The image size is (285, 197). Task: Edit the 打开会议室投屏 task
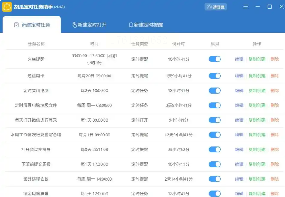click(x=239, y=149)
